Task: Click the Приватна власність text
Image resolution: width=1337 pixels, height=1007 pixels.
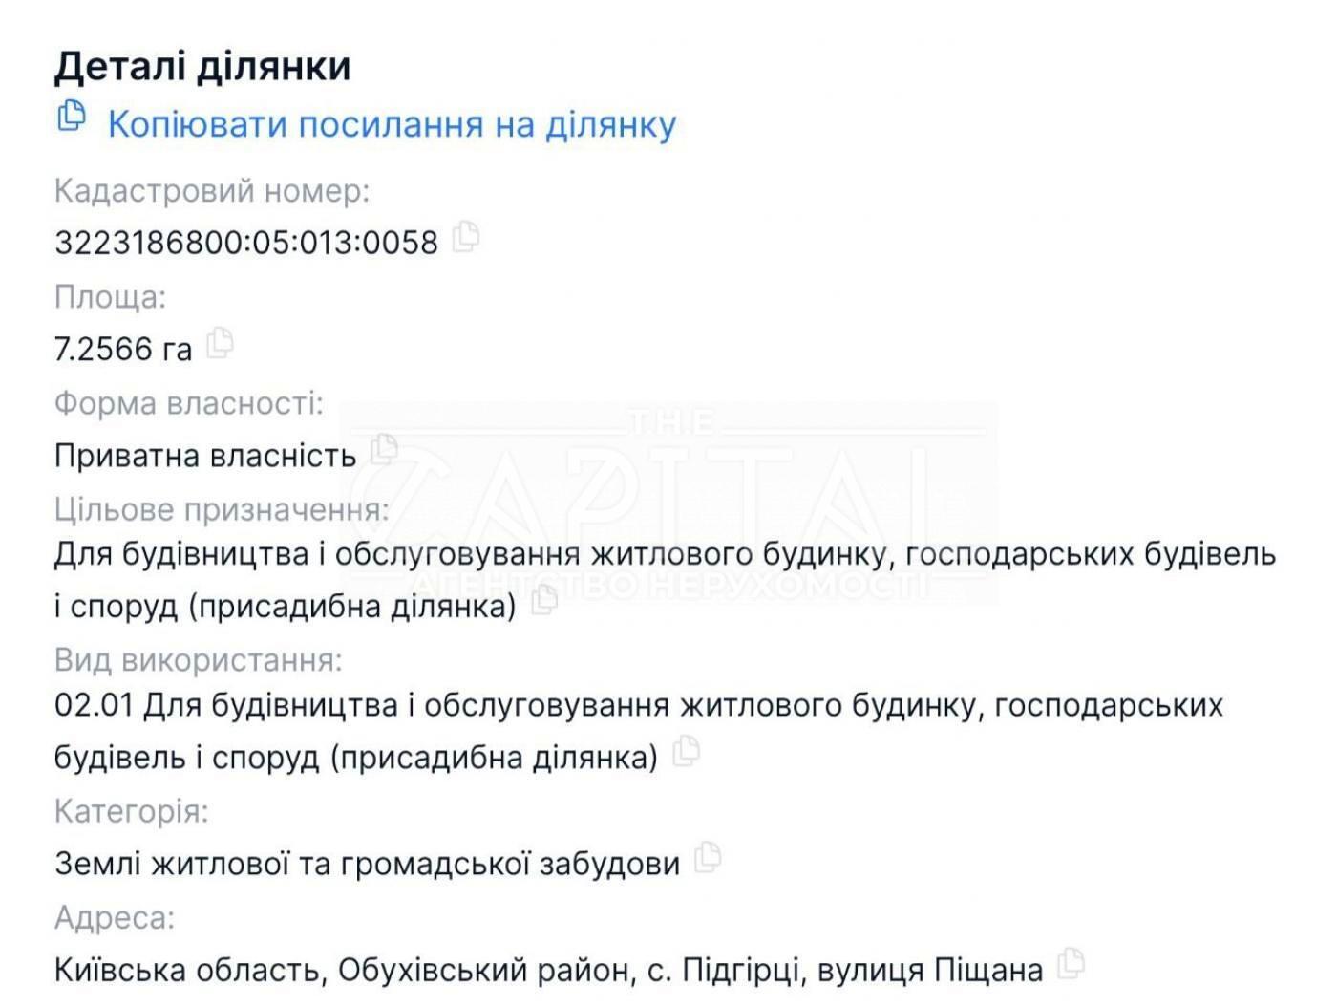Action: click(x=205, y=456)
